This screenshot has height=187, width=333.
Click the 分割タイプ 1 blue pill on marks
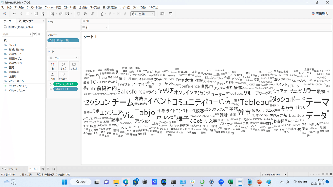(x=66, y=89)
